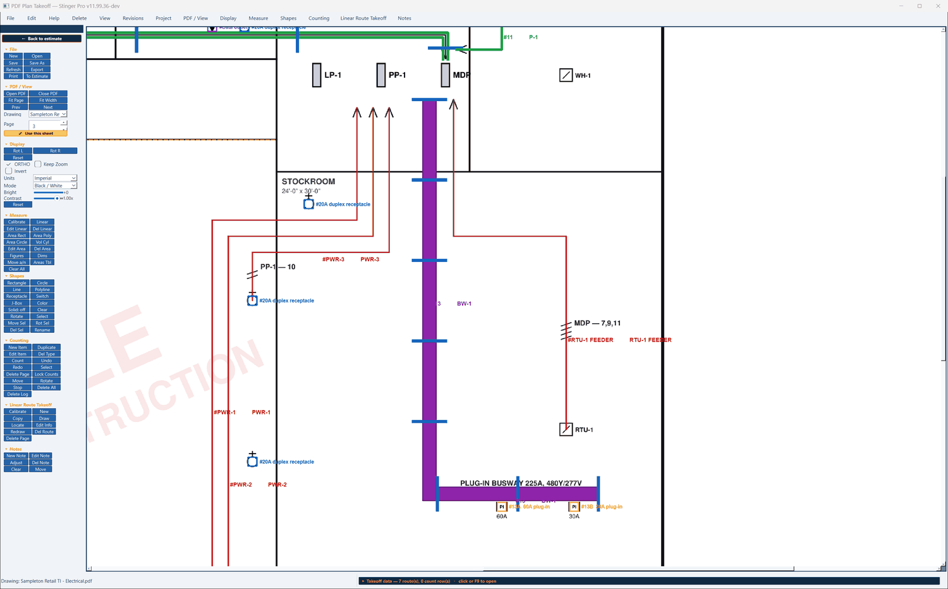Viewport: 948px width, 589px height.
Task: Click the Page number field
Action: pos(46,126)
